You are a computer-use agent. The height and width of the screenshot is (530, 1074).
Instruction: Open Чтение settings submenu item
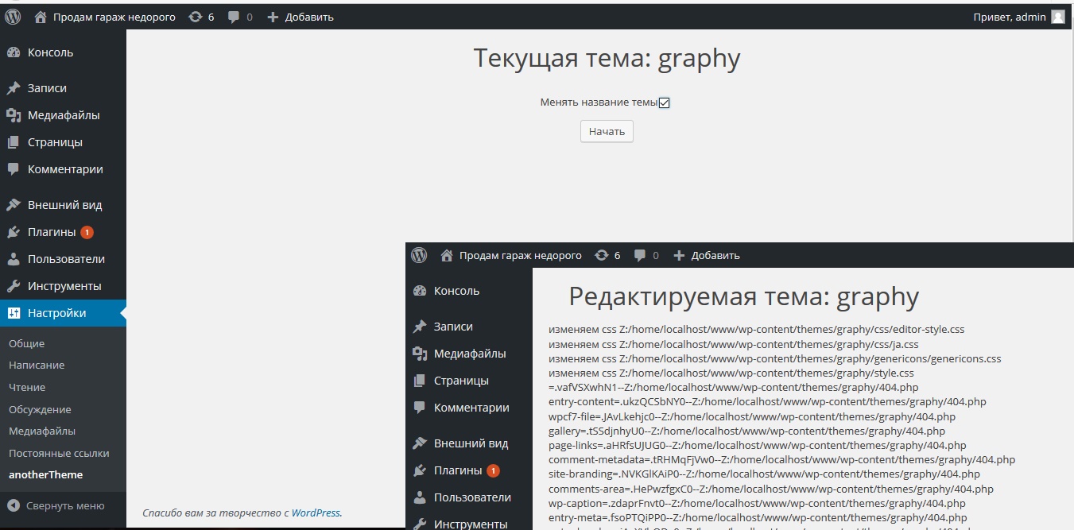pos(27,388)
